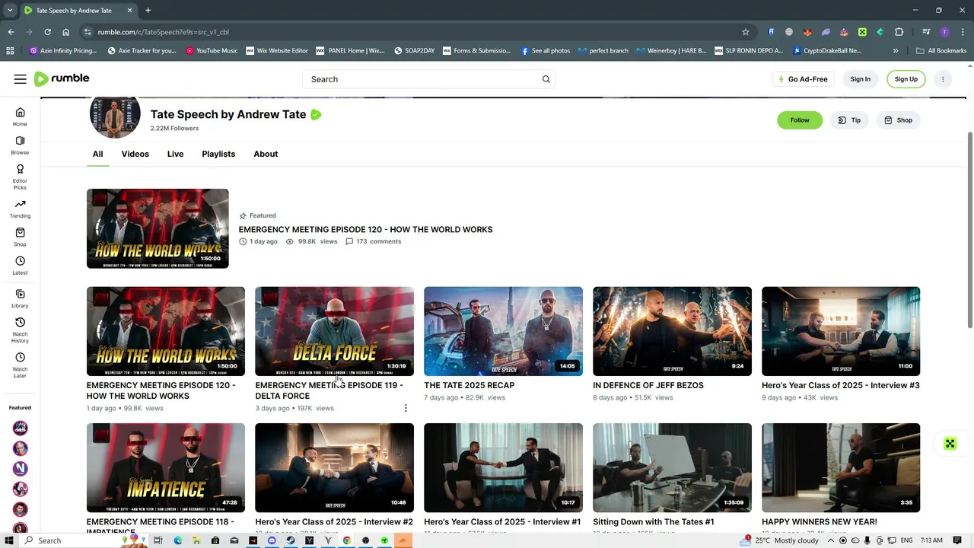Open the Interview #3 video thumbnail
974x548 pixels.
click(x=841, y=331)
